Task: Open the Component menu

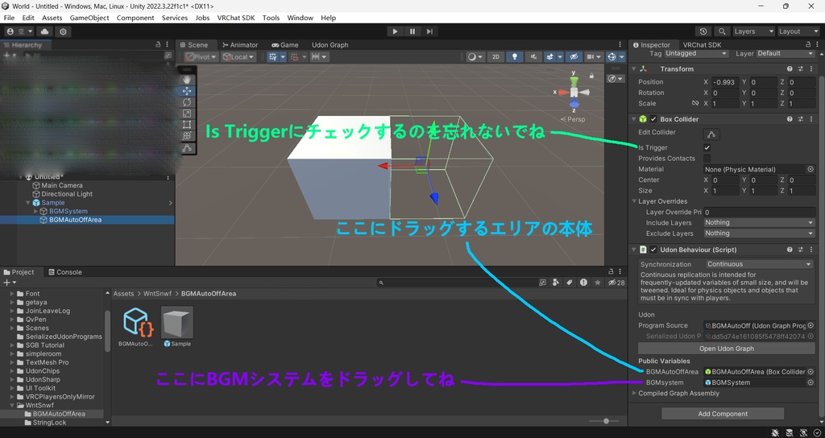Action: pos(135,18)
